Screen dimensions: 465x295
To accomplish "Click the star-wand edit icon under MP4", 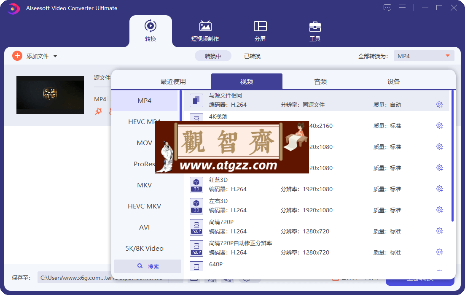I will click(99, 111).
